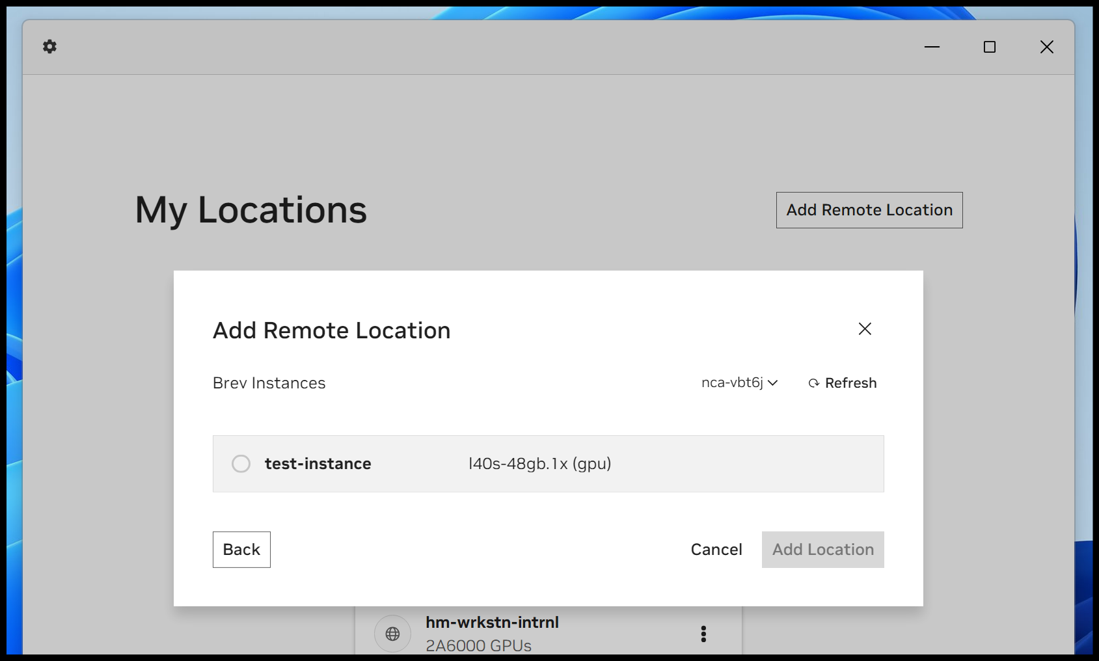Open settings via the gear icon
This screenshot has width=1099, height=661.
coord(49,47)
